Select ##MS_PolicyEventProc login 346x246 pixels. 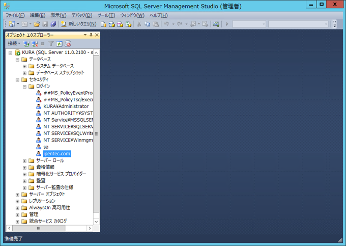[68, 93]
